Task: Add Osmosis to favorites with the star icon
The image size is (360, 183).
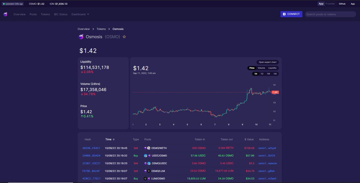Action: tap(124, 37)
